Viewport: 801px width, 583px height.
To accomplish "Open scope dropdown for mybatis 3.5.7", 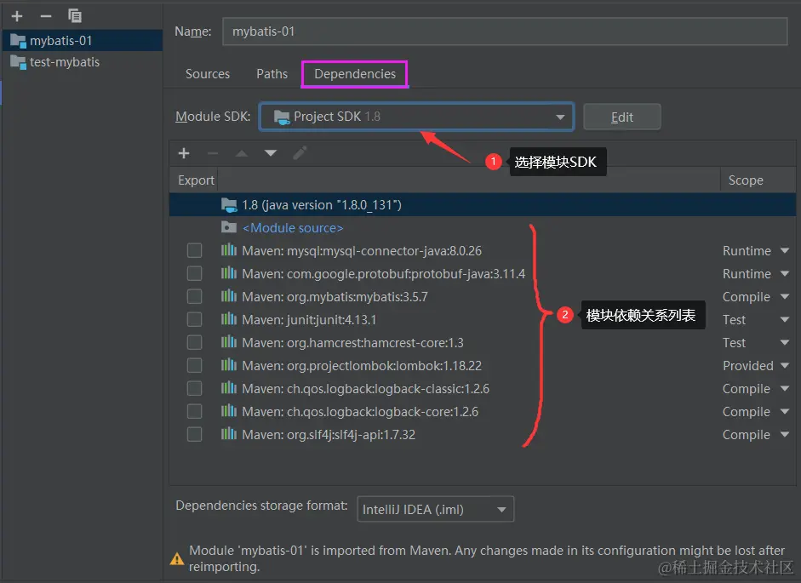I will pos(785,297).
